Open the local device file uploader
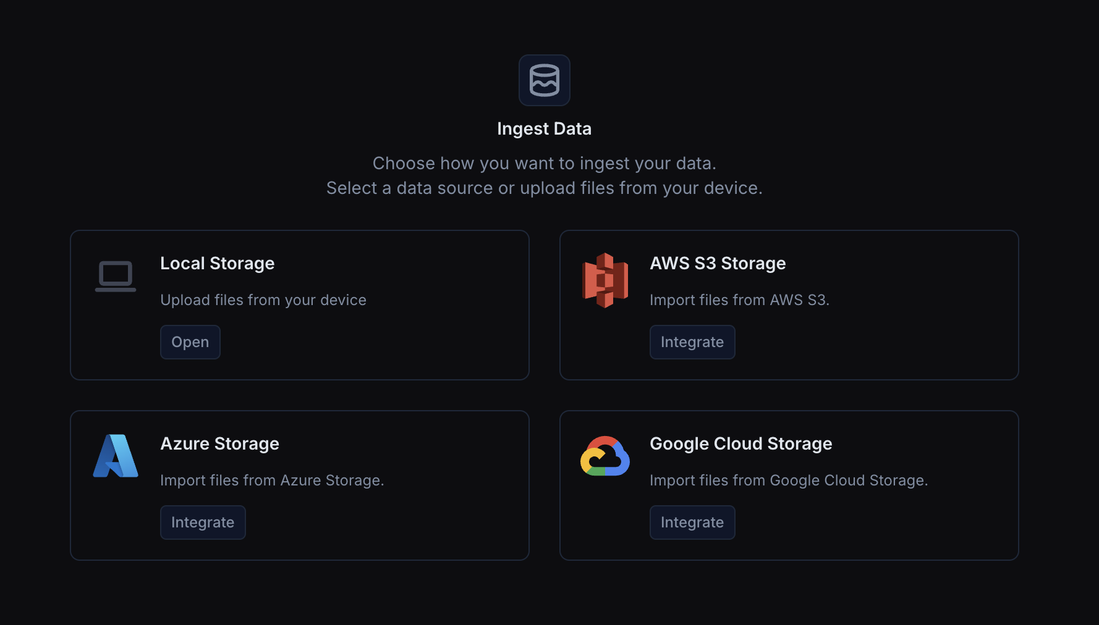This screenshot has width=1099, height=625. coord(190,342)
